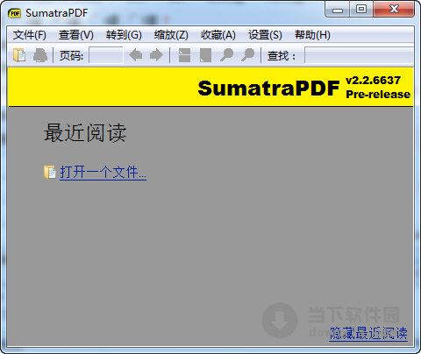Screen dimensions: 421x354
Task: Click the SumatraPDF title bar app icon
Action: [x=14, y=13]
